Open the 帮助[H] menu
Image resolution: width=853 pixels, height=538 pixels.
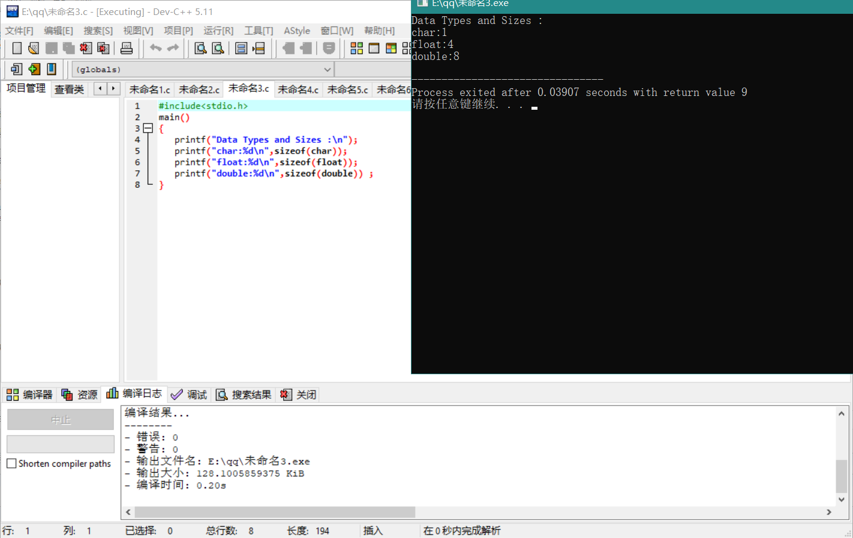click(x=379, y=31)
